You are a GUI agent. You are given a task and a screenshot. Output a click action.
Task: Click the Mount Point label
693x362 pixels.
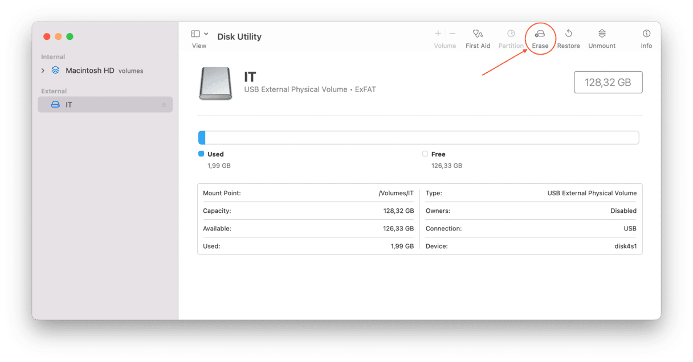click(x=222, y=193)
